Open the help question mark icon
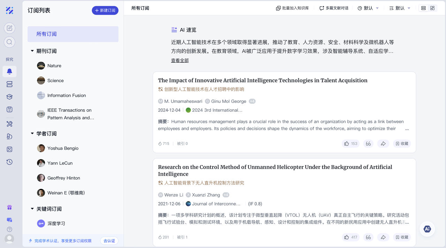 point(9,229)
